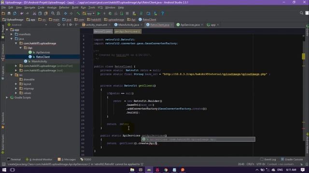Click the Make Project hammer icon
Image resolution: width=309 pixels, height=173 pixels.
pyautogui.click(x=78, y=13)
